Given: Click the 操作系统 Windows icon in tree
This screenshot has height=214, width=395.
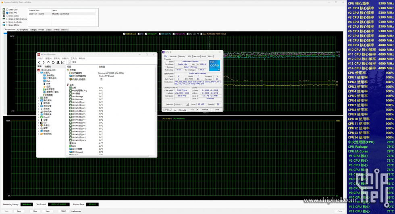Looking at the screenshot, I should click(x=42, y=100).
